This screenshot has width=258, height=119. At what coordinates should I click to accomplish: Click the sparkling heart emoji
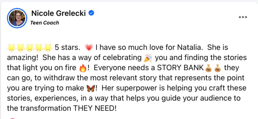tap(89, 47)
